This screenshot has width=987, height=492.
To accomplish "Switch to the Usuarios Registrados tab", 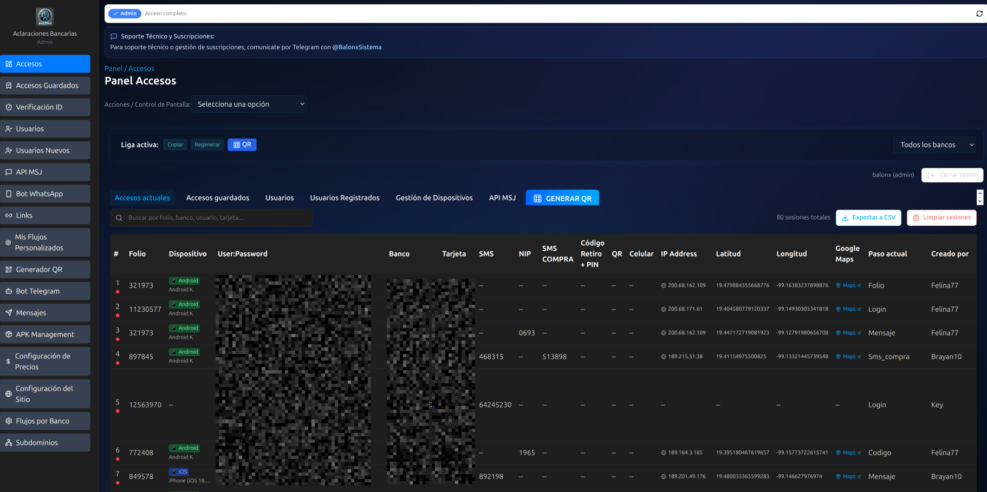I will click(x=345, y=198).
